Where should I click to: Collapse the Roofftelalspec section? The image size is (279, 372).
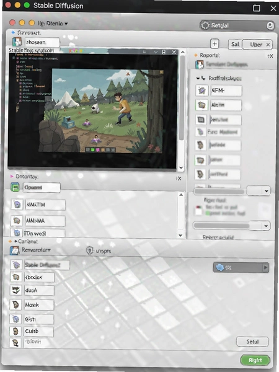[197, 78]
